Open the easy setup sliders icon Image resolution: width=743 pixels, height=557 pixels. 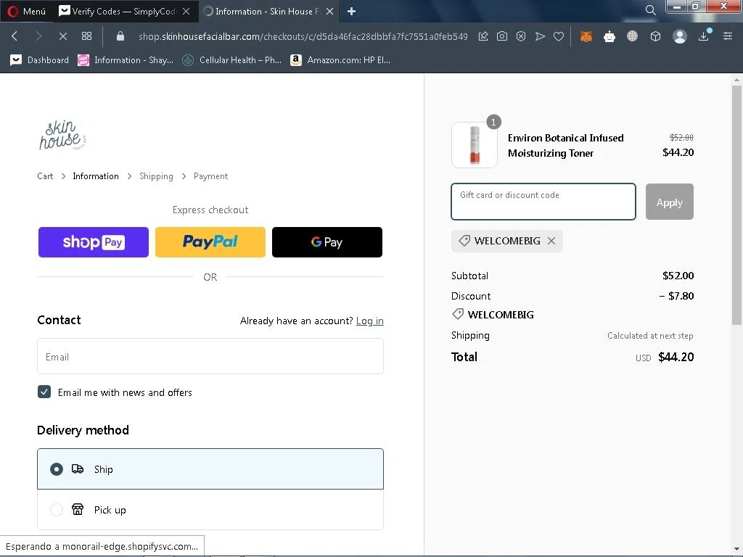[727, 36]
